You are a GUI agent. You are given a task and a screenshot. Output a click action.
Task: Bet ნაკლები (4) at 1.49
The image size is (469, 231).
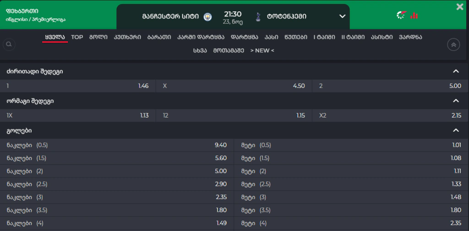(x=117, y=223)
